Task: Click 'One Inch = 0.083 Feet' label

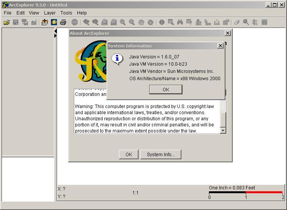Action: click(232, 188)
